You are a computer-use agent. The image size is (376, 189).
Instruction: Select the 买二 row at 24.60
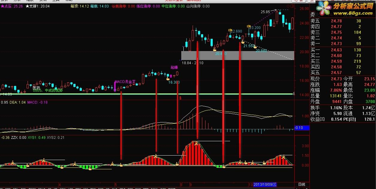342,56
